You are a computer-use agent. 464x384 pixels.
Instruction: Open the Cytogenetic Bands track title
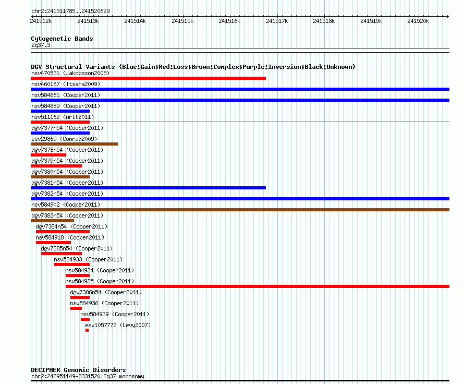(x=62, y=39)
